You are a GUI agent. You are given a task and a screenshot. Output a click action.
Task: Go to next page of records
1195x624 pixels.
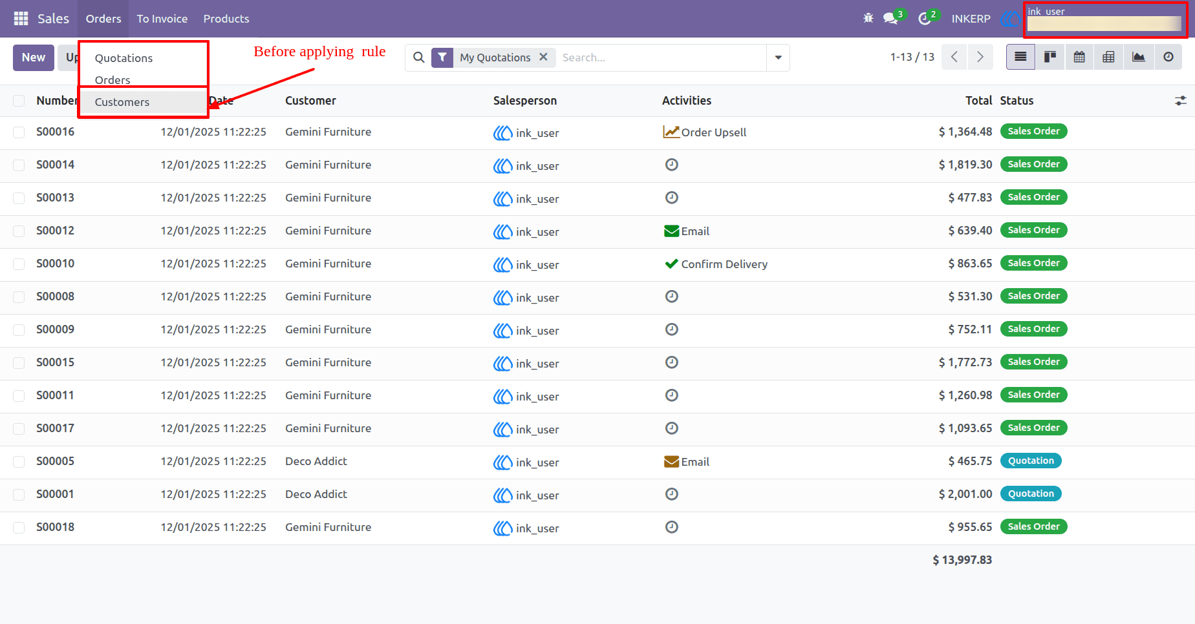click(x=980, y=57)
